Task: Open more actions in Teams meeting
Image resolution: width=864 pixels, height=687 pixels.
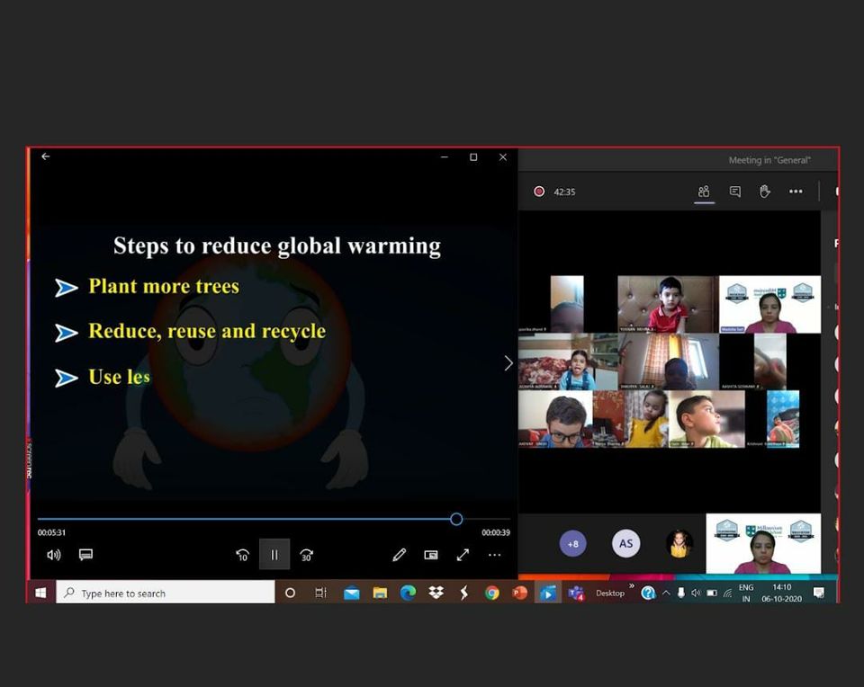Action: click(x=796, y=192)
